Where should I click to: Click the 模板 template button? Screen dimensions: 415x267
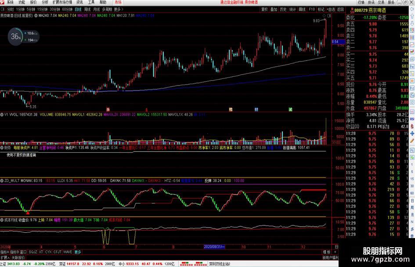(327, 252)
